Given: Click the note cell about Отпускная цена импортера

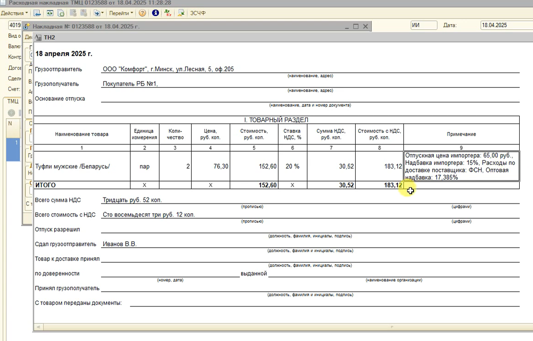Looking at the screenshot, I should point(461,166).
